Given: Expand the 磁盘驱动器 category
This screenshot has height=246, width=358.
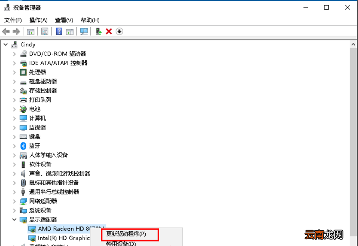Looking at the screenshot, I should point(14,82).
